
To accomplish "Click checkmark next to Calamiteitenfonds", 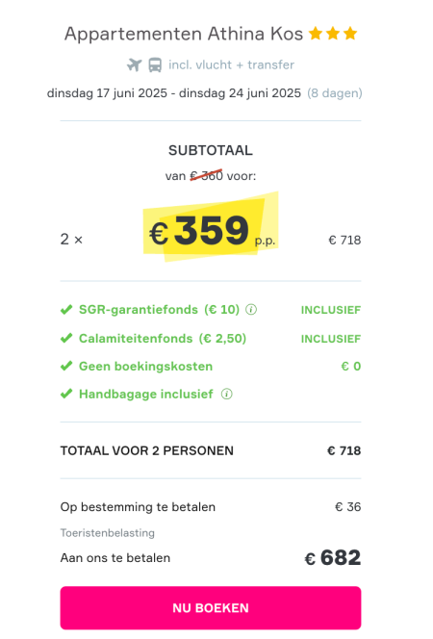I will click(x=66, y=338).
